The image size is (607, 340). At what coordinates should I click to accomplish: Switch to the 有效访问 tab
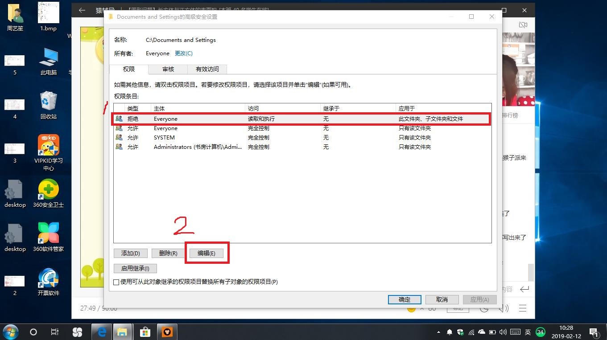(206, 69)
